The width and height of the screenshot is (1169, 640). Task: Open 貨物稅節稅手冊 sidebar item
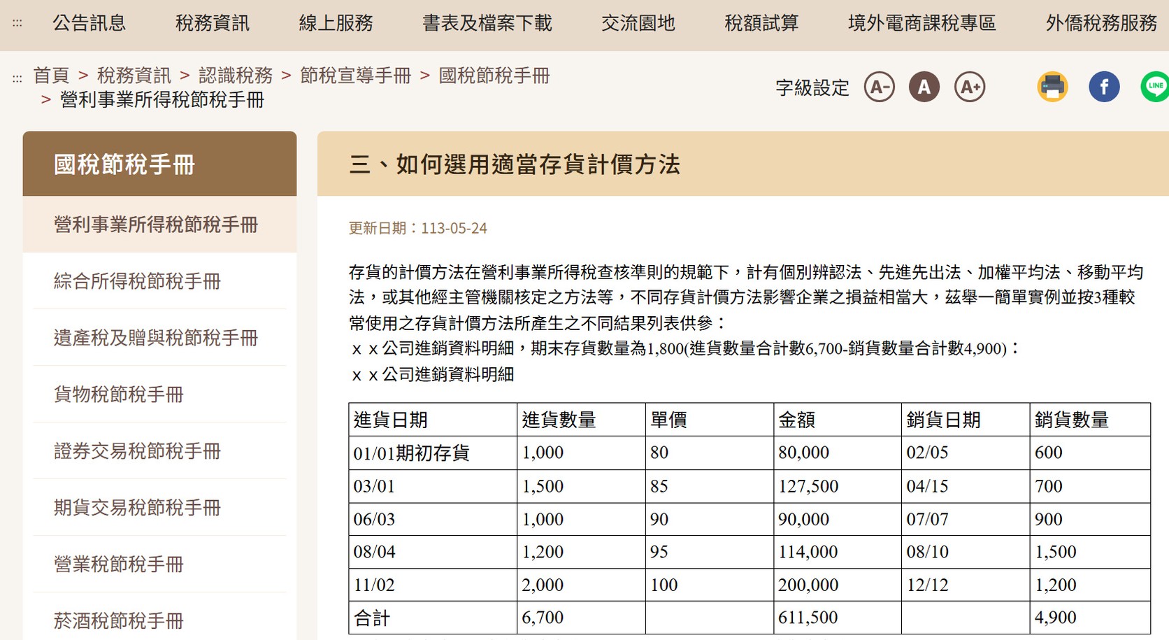(159, 394)
